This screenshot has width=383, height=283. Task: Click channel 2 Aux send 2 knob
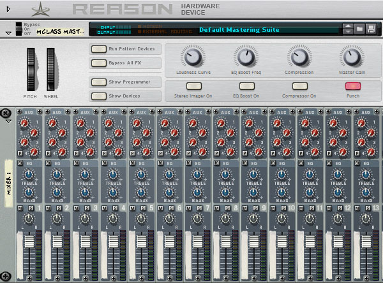click(63, 133)
